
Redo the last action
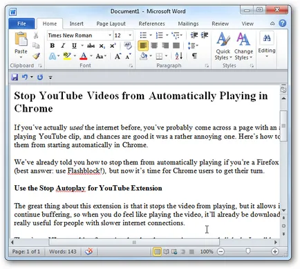pos(40,77)
